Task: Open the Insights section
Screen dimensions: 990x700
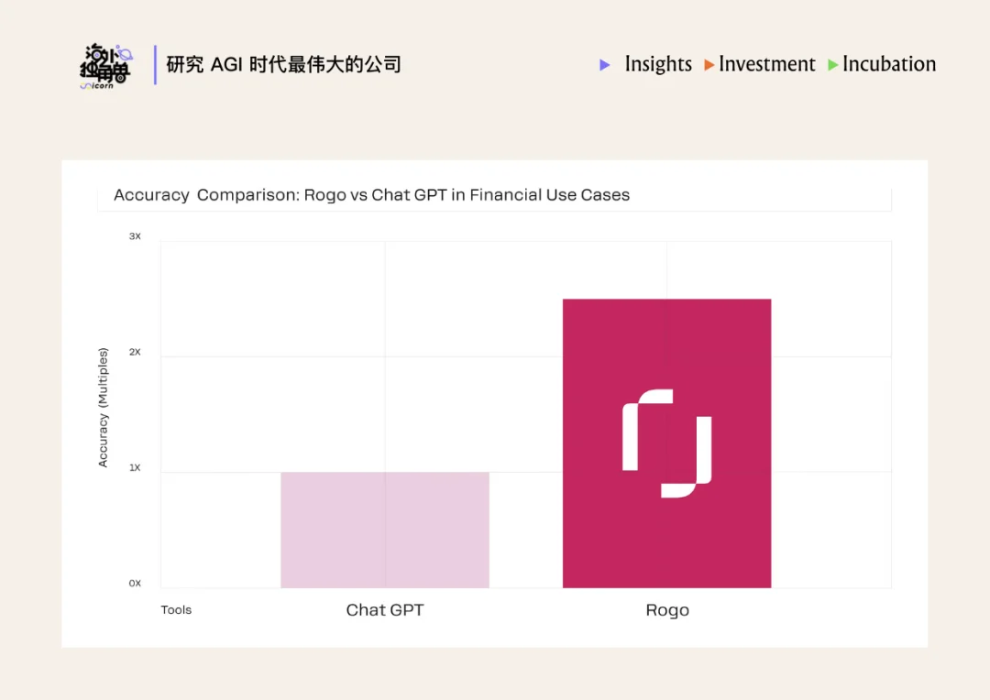Action: pyautogui.click(x=657, y=65)
